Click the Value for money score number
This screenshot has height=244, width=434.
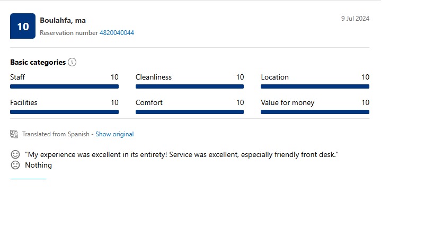click(x=365, y=102)
